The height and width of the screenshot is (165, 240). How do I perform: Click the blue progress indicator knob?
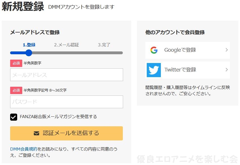[29, 53]
